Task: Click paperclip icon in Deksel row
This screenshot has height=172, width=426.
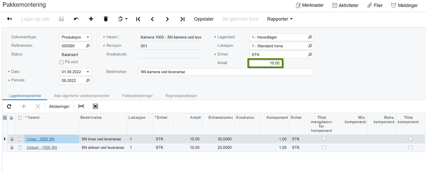Action: click(12, 148)
